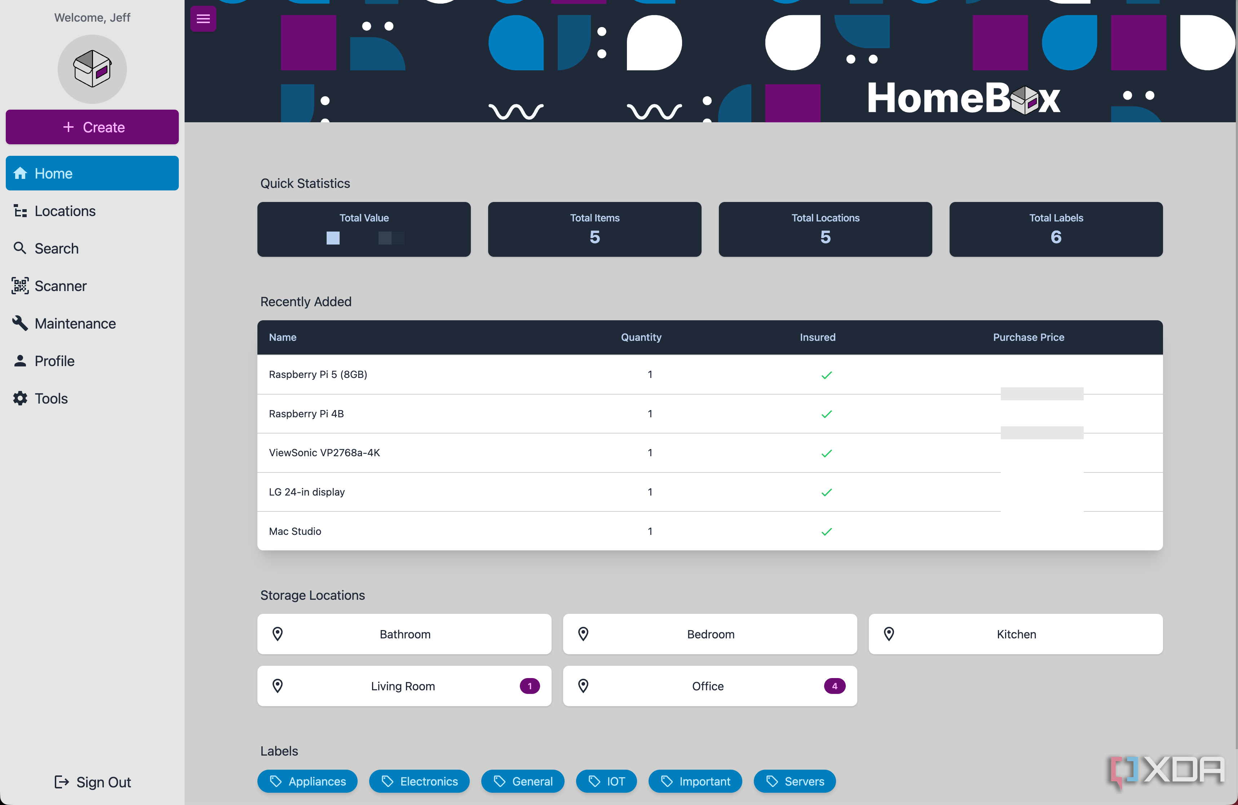Click the tag icon on Electronics label
Viewport: 1238px width, 805px height.
pyautogui.click(x=388, y=781)
